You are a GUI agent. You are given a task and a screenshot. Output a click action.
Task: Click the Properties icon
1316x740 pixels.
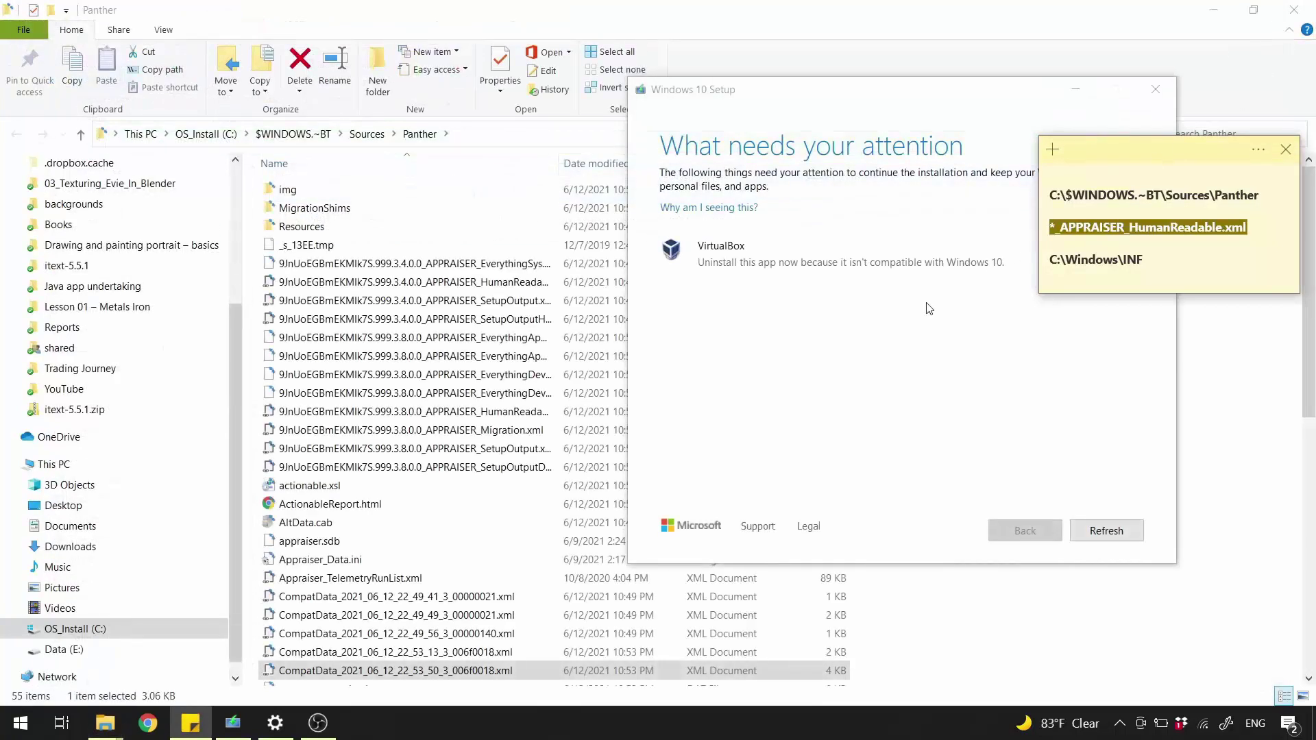tap(500, 60)
